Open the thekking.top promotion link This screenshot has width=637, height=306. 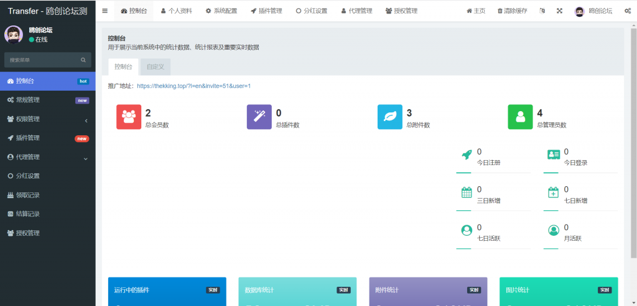click(x=194, y=86)
